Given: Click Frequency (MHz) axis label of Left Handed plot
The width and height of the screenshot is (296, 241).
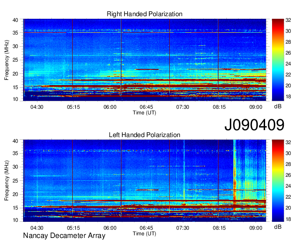Looking at the screenshot, I should point(7,181).
